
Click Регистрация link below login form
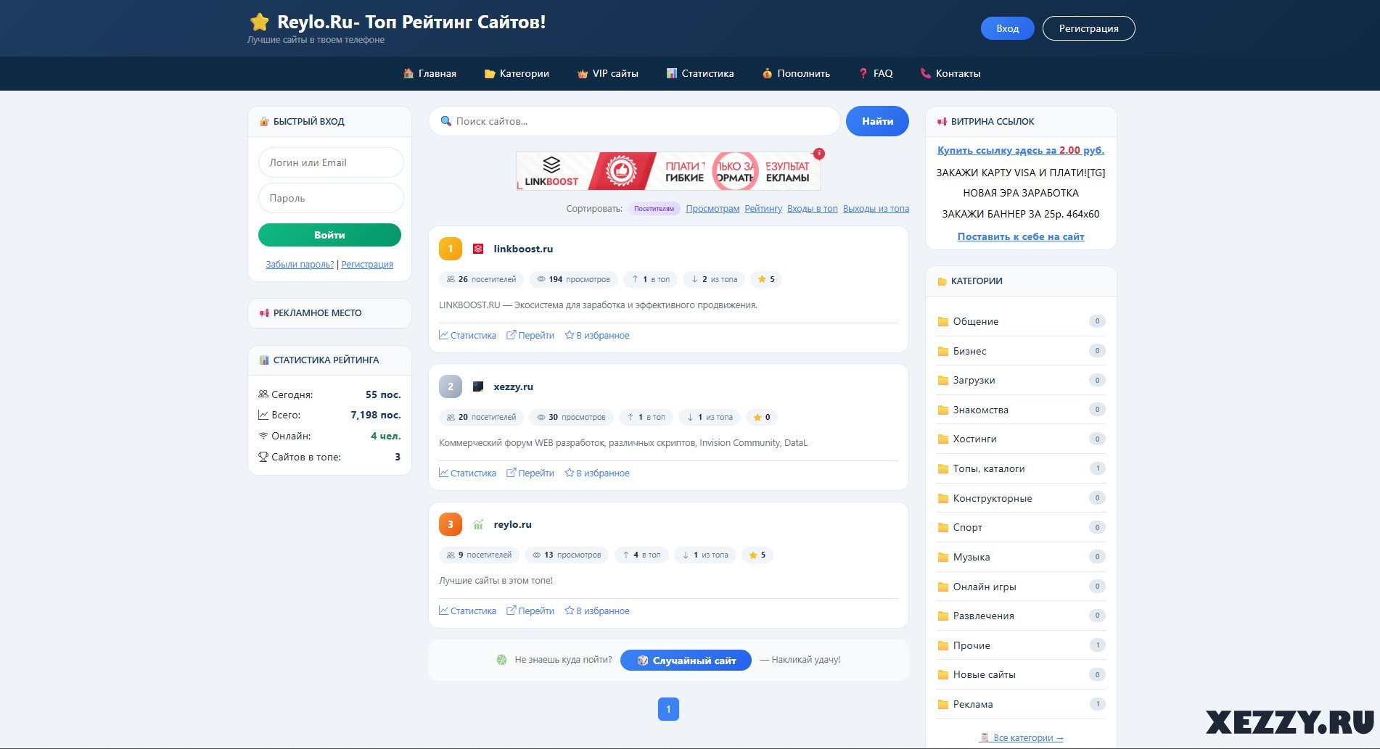pos(367,265)
